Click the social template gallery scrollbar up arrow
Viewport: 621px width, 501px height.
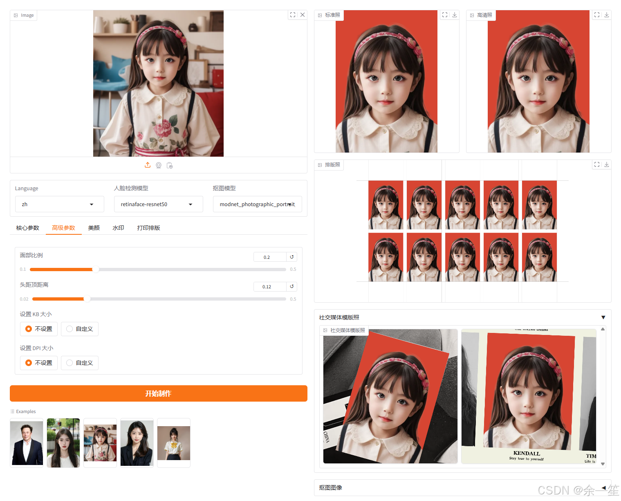coord(603,329)
